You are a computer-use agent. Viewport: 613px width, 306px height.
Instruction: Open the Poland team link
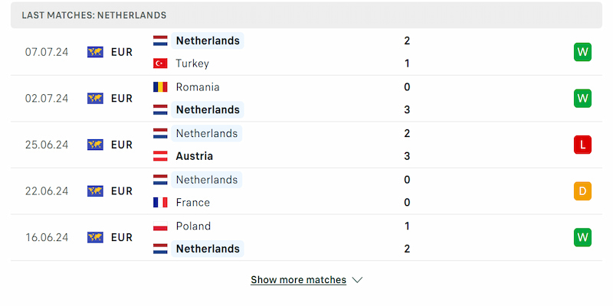193,226
